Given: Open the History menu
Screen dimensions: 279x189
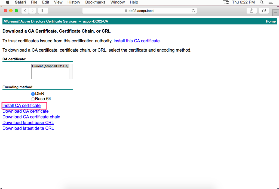Looking at the screenshot, I should [x=74, y=2].
